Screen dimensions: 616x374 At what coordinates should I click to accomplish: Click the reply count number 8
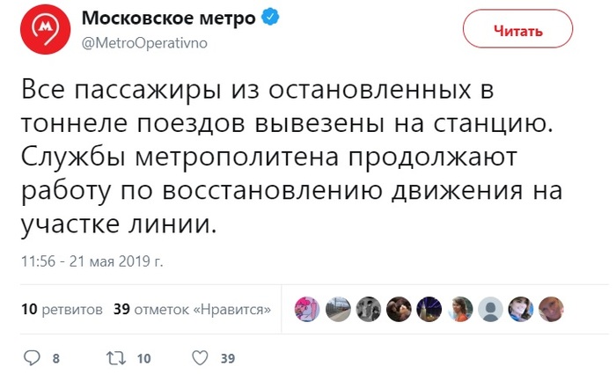tap(56, 359)
